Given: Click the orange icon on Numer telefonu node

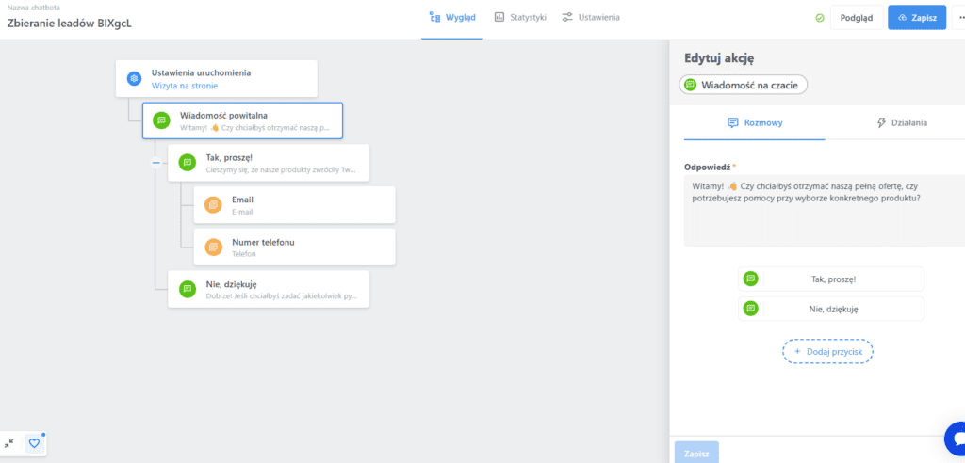Looking at the screenshot, I should tap(213, 247).
